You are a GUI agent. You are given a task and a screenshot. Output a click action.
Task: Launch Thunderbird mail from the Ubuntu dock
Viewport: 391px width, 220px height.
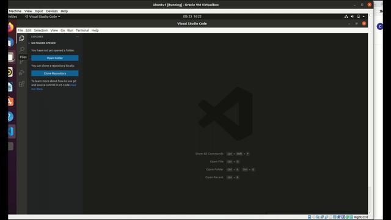point(10,42)
